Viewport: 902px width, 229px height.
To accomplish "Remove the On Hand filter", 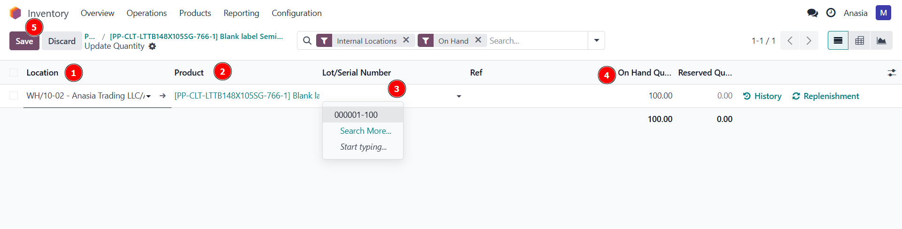I will click(478, 40).
